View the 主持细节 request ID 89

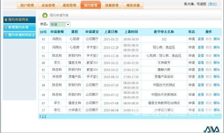201,63
